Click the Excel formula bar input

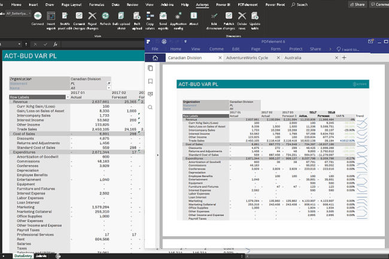click(x=103, y=44)
